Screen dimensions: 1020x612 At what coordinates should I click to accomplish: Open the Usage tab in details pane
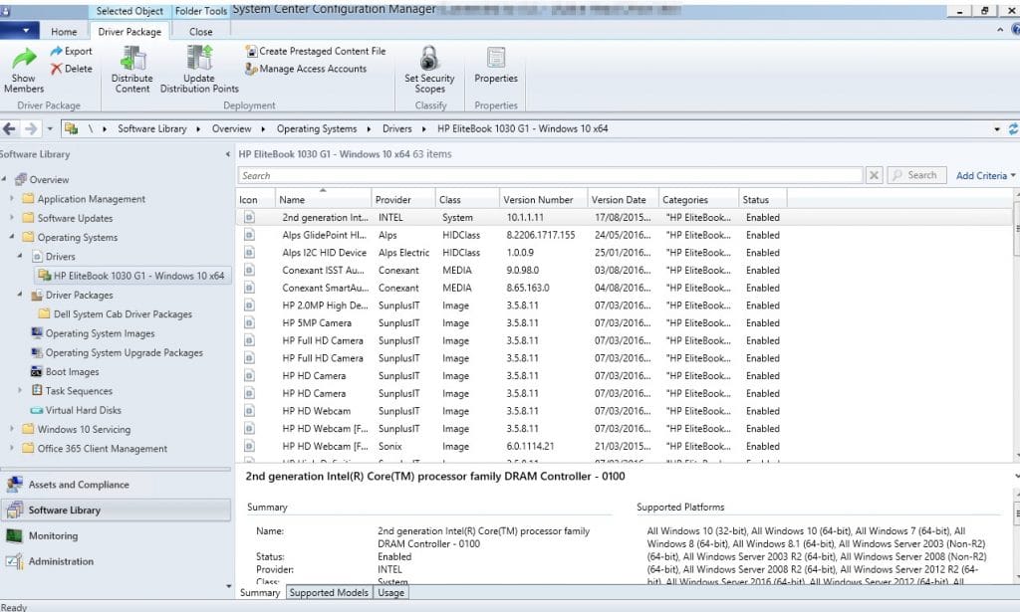click(390, 592)
